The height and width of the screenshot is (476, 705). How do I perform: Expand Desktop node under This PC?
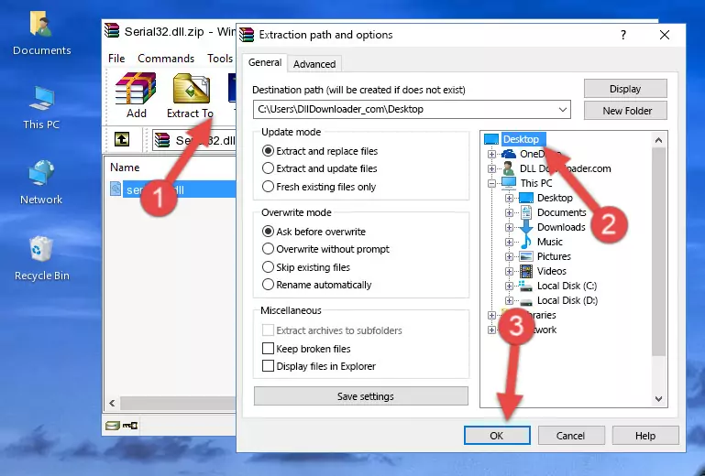pos(509,198)
